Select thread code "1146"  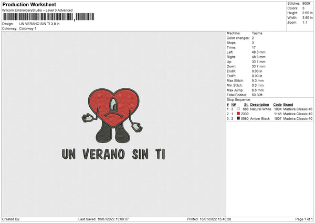point(278,114)
